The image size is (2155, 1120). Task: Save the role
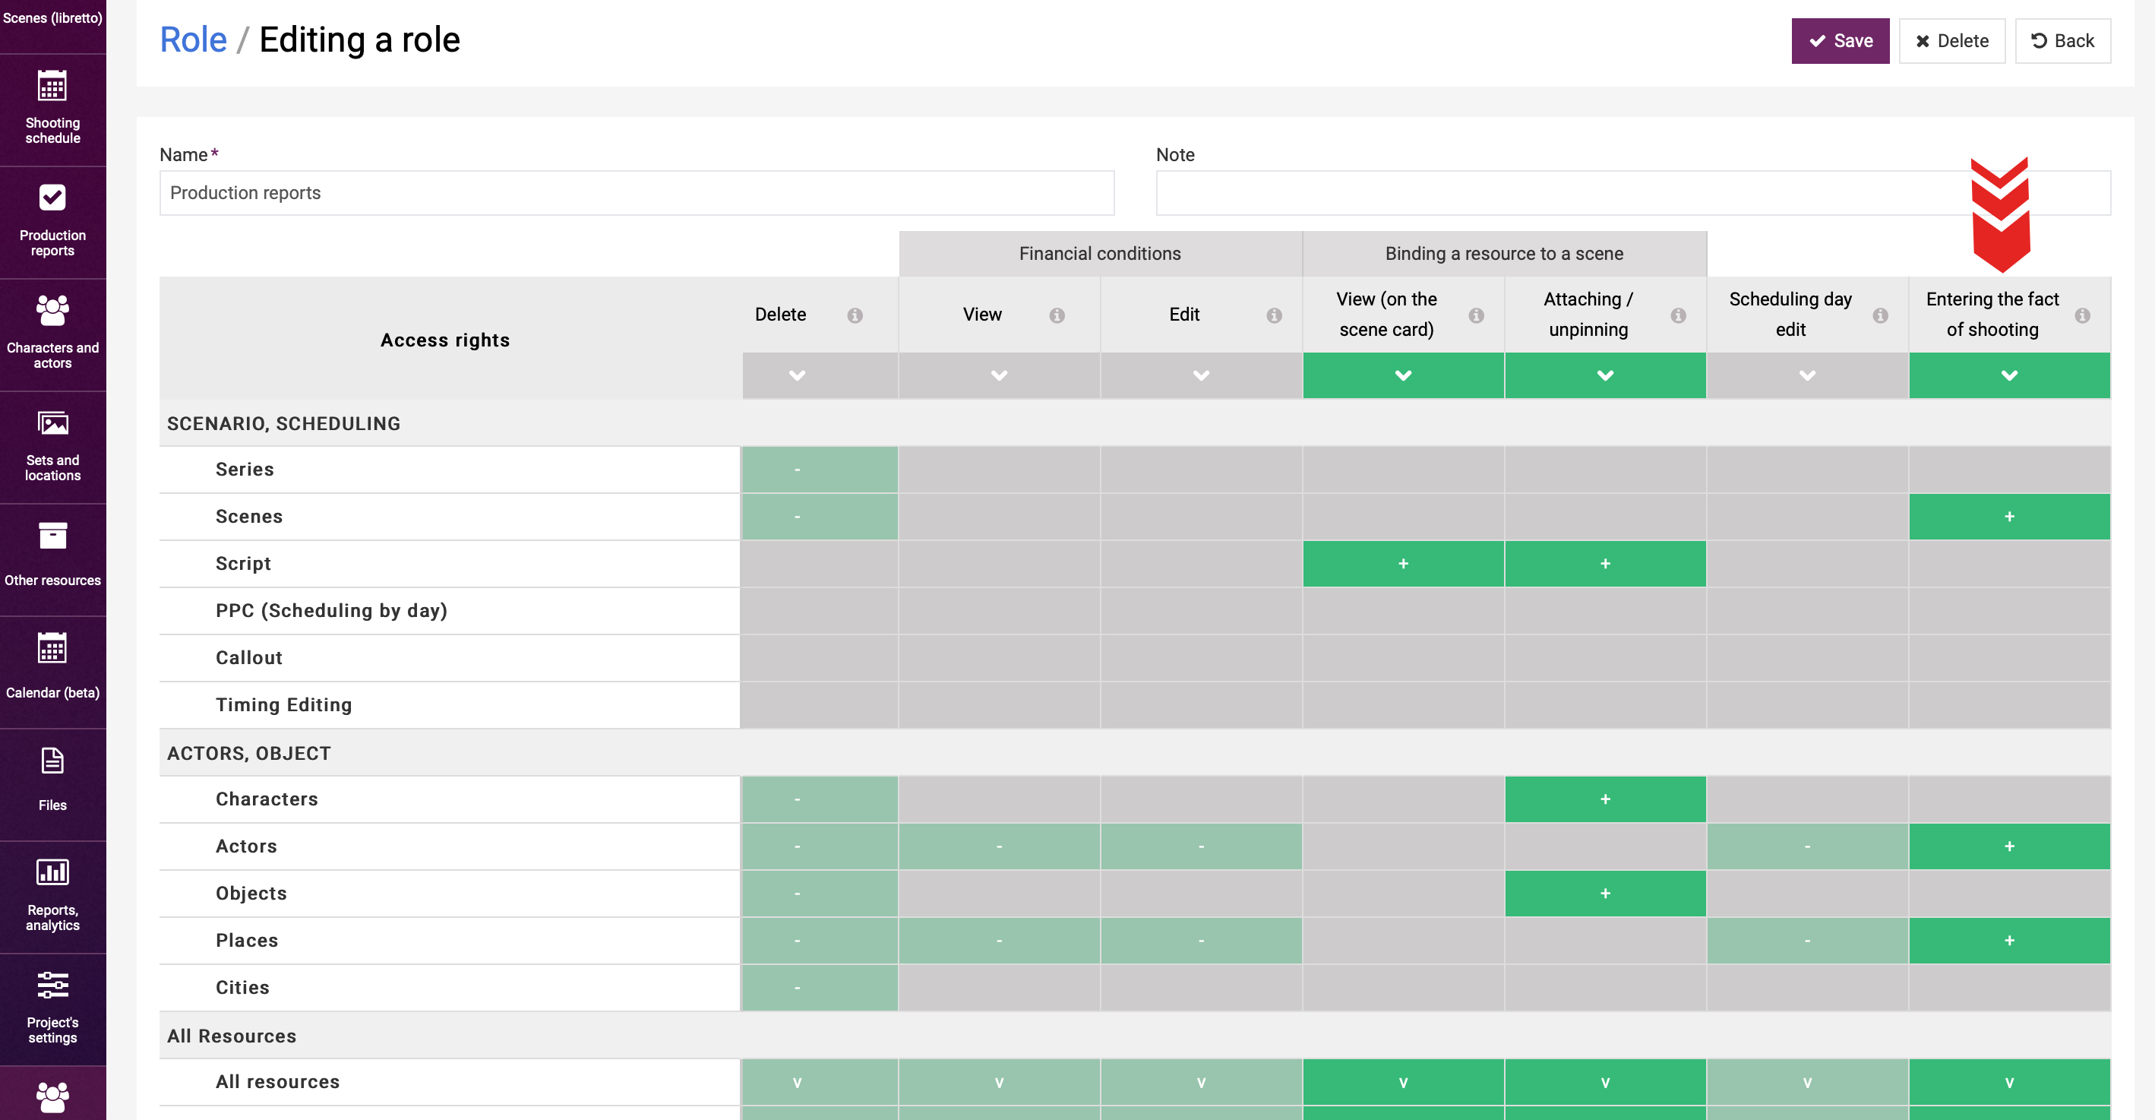tap(1840, 41)
